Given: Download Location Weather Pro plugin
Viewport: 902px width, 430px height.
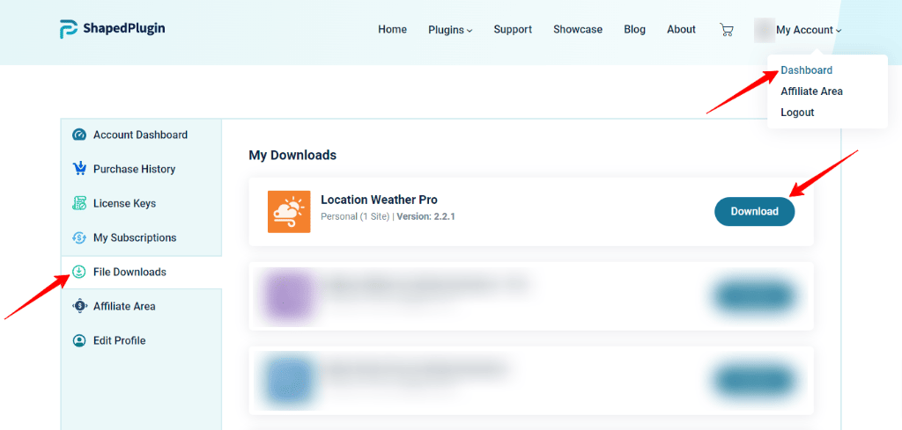Looking at the screenshot, I should 754,211.
